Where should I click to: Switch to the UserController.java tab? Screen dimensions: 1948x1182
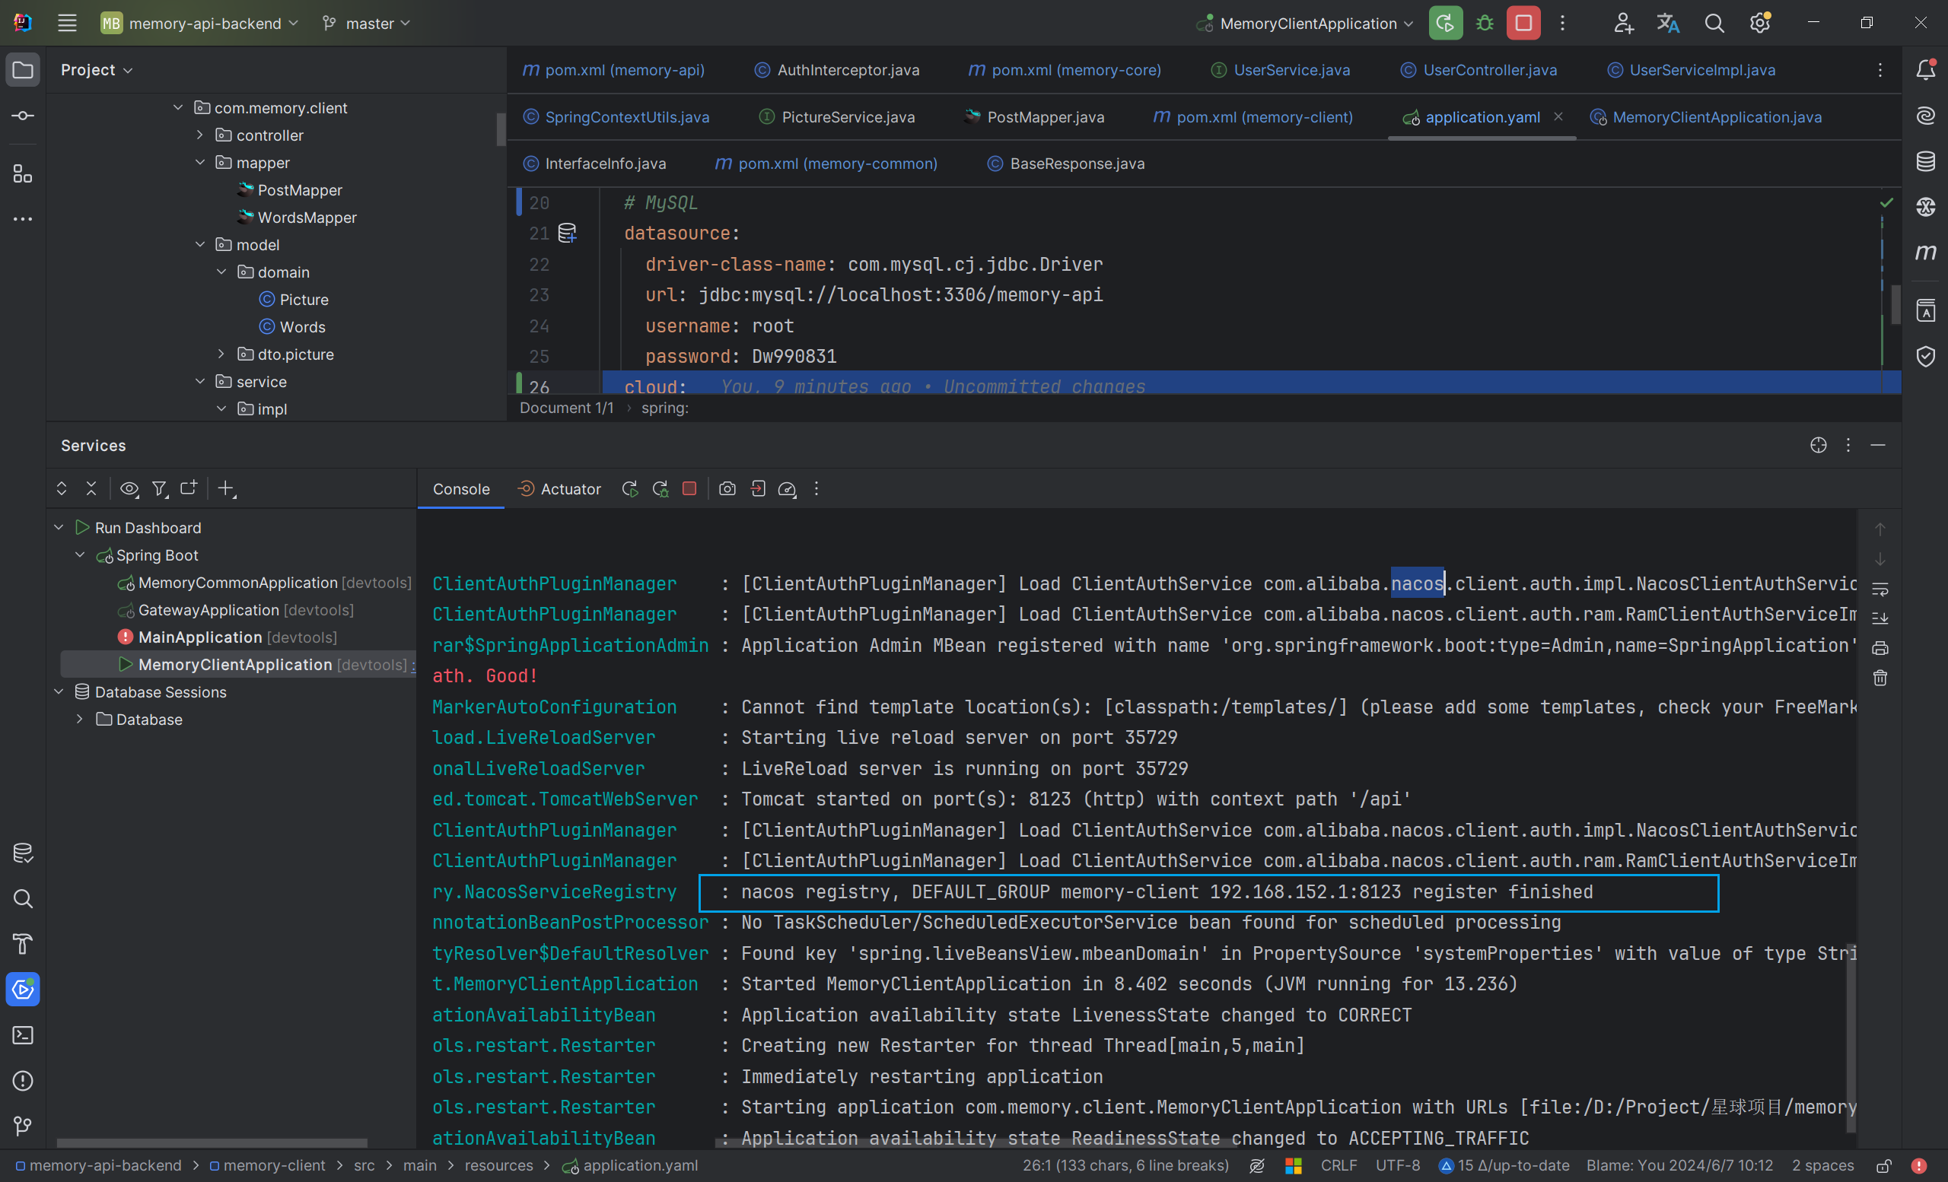[1479, 69]
